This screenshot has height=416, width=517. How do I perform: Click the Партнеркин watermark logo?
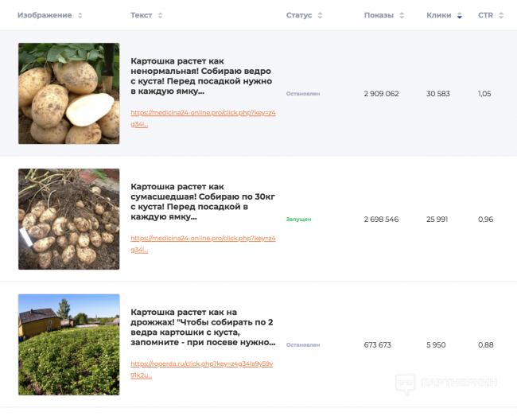click(447, 383)
